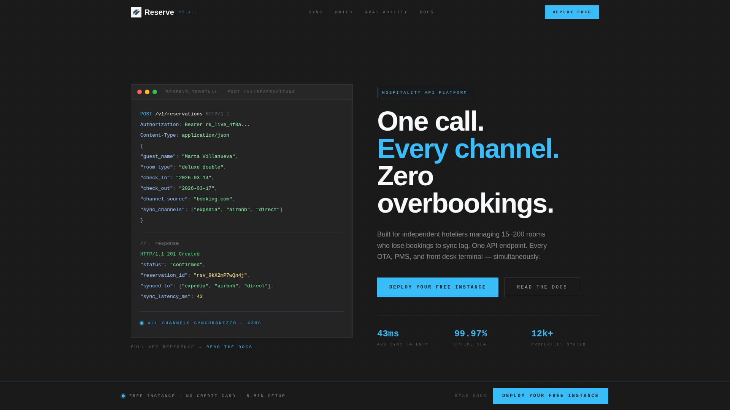Viewport: 730px width, 410px height.
Task: Click the Deploy Free header button
Action: point(572,12)
